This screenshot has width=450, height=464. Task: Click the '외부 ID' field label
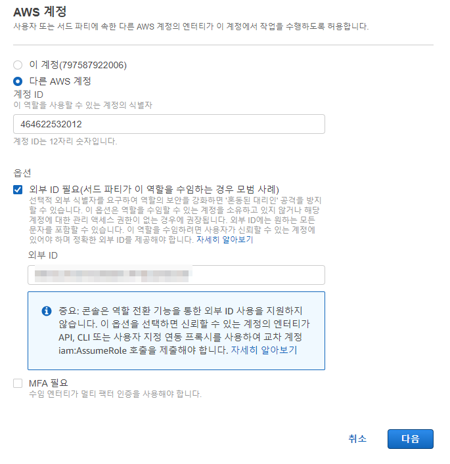[43, 255]
